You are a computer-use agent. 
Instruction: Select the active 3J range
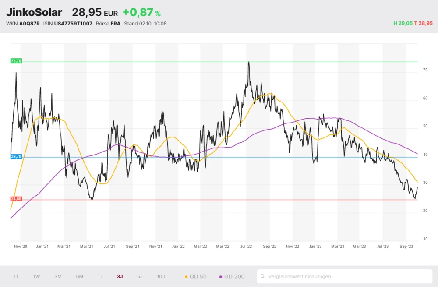120,276
